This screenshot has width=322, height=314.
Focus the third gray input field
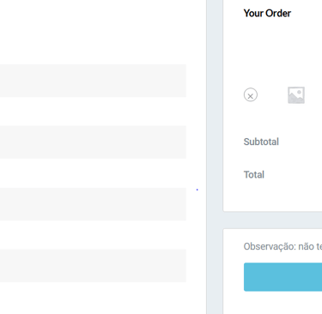click(x=93, y=204)
